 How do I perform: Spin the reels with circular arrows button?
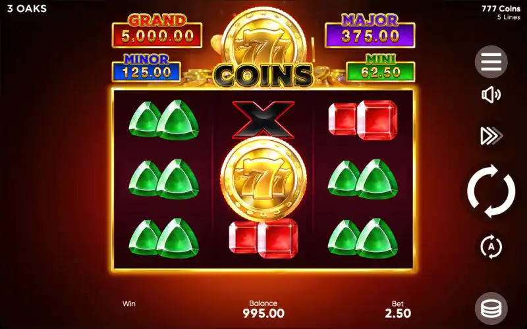pos(491,191)
